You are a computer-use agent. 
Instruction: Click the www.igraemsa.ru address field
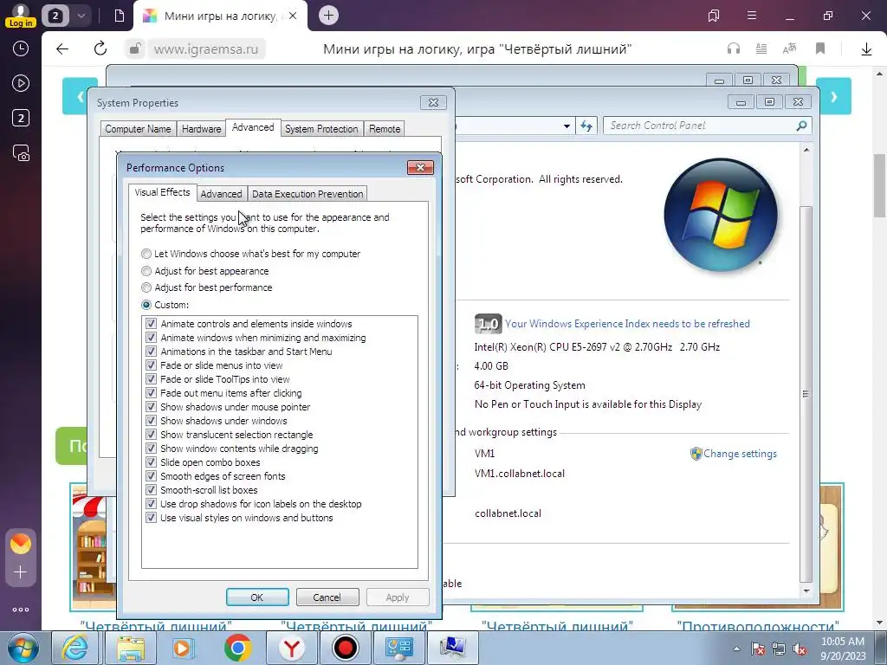[x=206, y=49]
